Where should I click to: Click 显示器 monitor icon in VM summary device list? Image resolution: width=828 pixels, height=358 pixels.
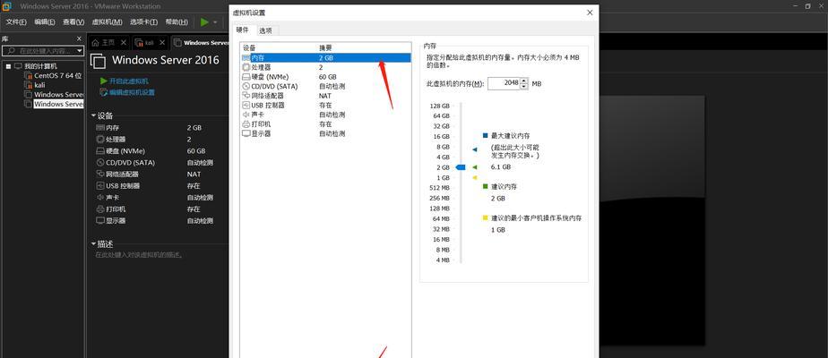point(100,220)
